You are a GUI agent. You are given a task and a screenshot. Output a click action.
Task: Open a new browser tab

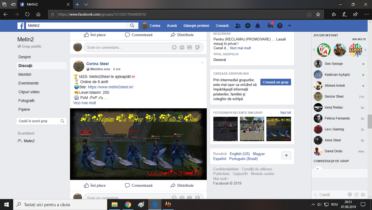pos(77,5)
